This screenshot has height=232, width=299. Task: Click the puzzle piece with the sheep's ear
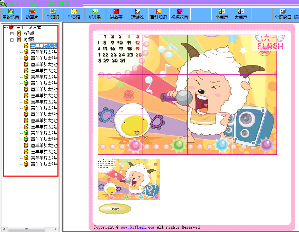254,95
